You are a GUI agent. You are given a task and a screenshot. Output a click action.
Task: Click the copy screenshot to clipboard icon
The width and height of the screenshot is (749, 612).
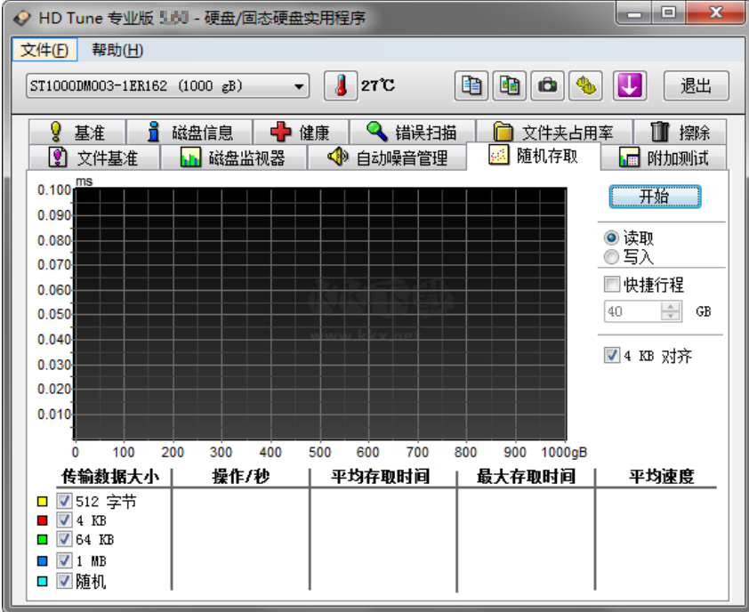tap(509, 85)
